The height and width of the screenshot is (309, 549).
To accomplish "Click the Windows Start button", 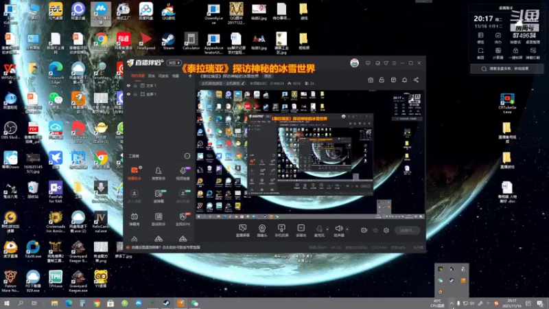I will pyautogui.click(x=6, y=303).
